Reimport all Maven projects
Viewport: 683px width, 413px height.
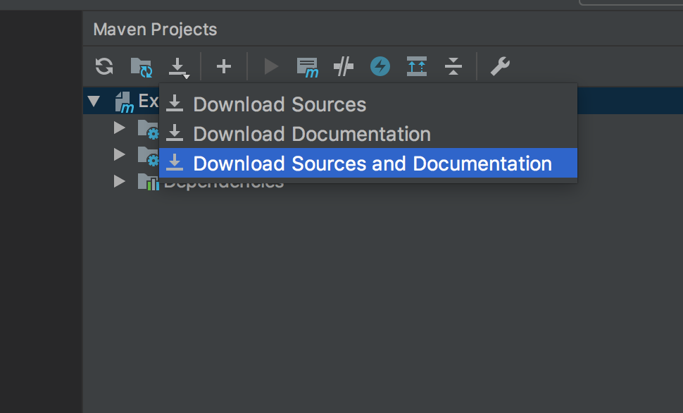104,67
